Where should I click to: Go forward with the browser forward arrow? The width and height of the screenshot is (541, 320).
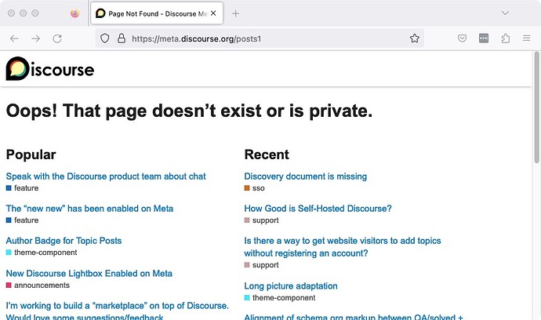click(x=35, y=38)
